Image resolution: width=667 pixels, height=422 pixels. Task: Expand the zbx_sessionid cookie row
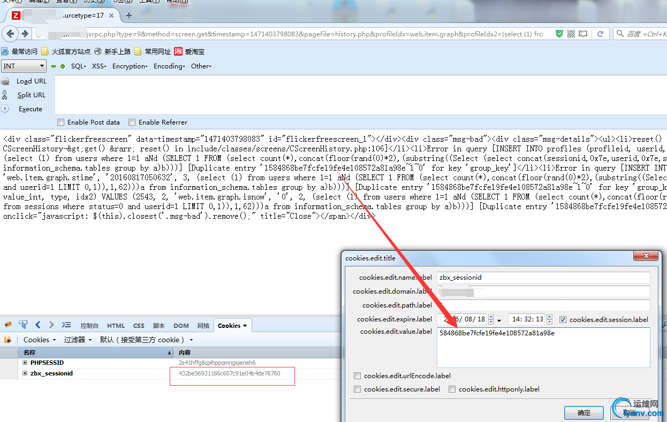25,373
